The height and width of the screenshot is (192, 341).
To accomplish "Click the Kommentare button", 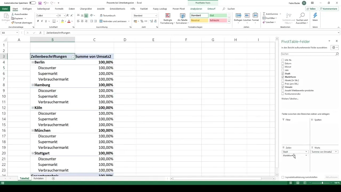I will tap(328, 9).
